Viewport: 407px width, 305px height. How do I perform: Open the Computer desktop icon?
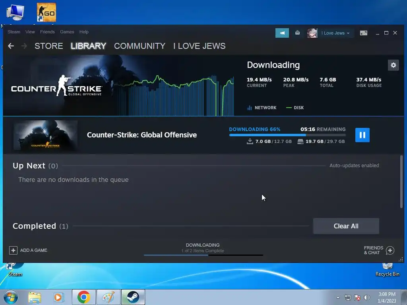[x=15, y=12]
